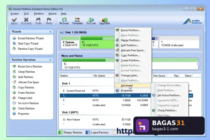Select the C: 19.71GB partition block
Screen dimensions: 210x140
click(x=97, y=42)
